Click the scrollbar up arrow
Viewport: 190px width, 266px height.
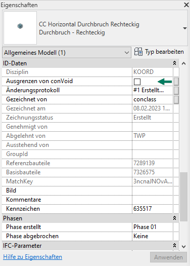tap(184, 64)
